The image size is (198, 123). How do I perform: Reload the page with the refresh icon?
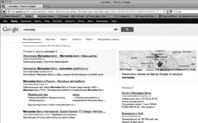click(164, 12)
